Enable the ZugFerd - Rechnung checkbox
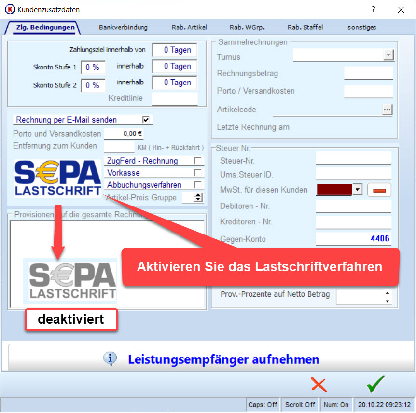 tap(197, 161)
